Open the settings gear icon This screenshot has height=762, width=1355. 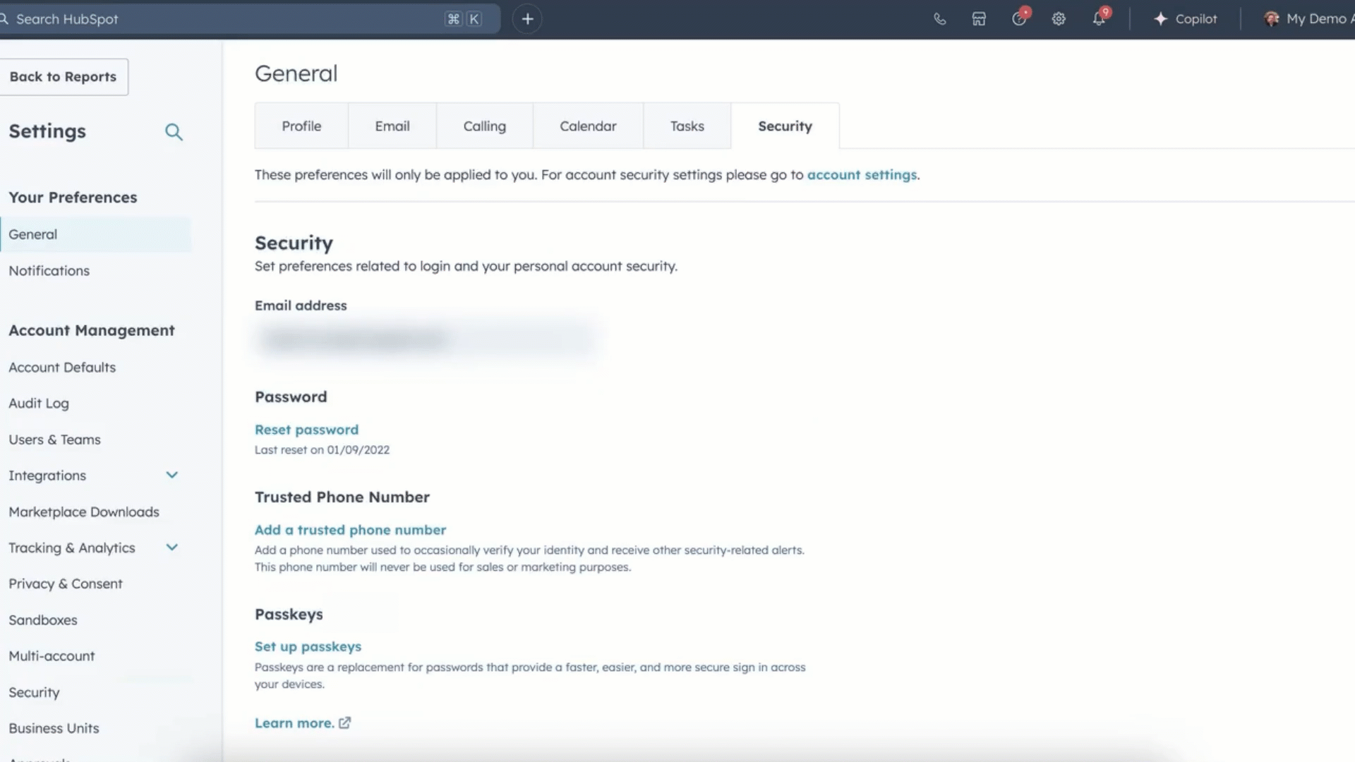coord(1059,19)
